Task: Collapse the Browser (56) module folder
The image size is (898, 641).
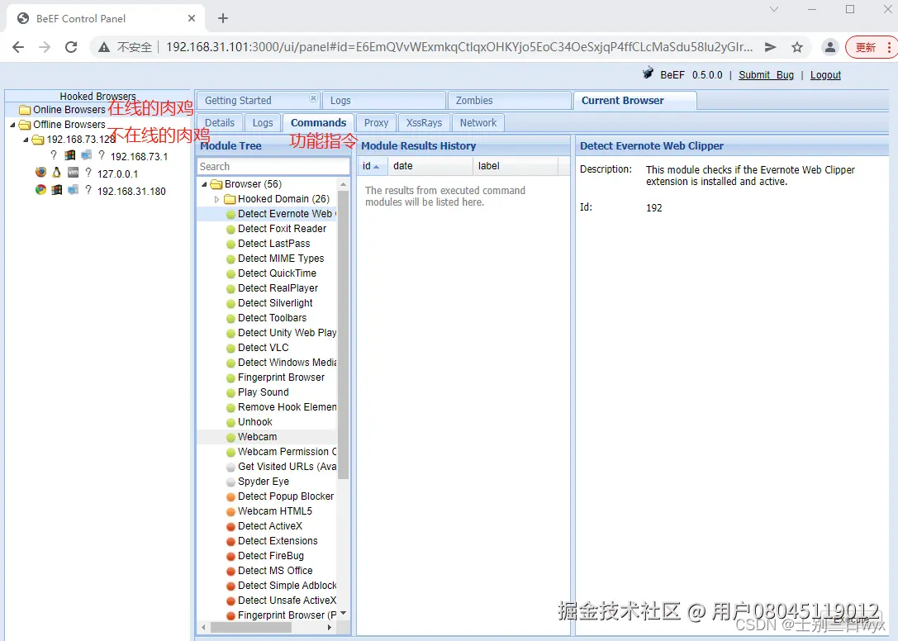Action: coord(204,184)
